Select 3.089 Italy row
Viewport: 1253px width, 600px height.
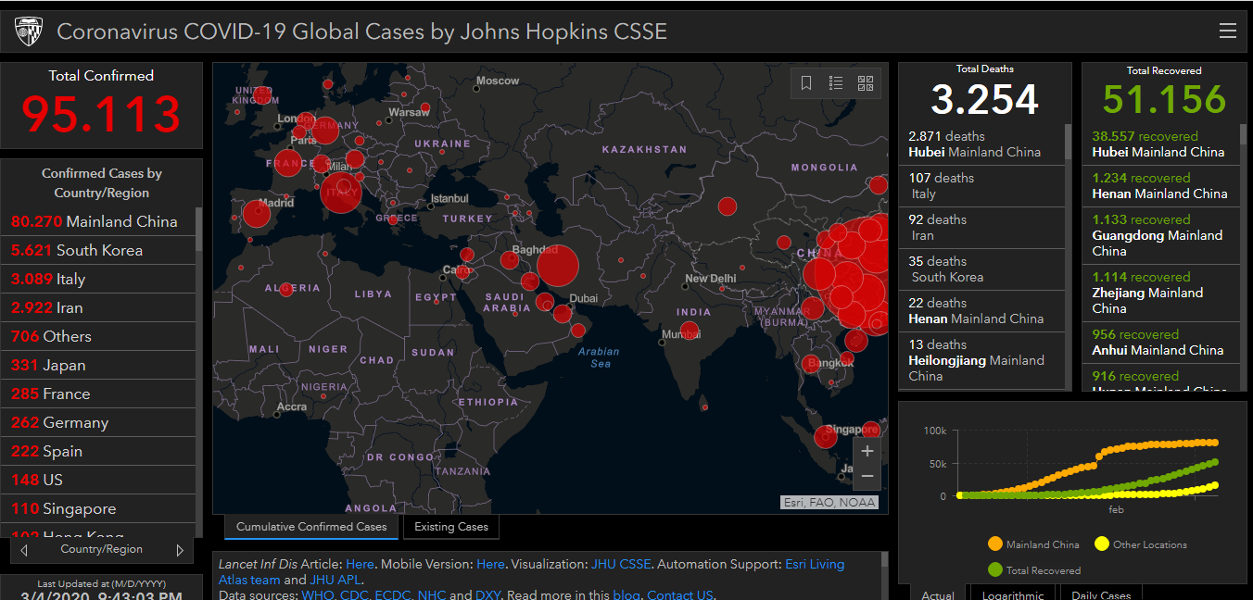click(98, 279)
